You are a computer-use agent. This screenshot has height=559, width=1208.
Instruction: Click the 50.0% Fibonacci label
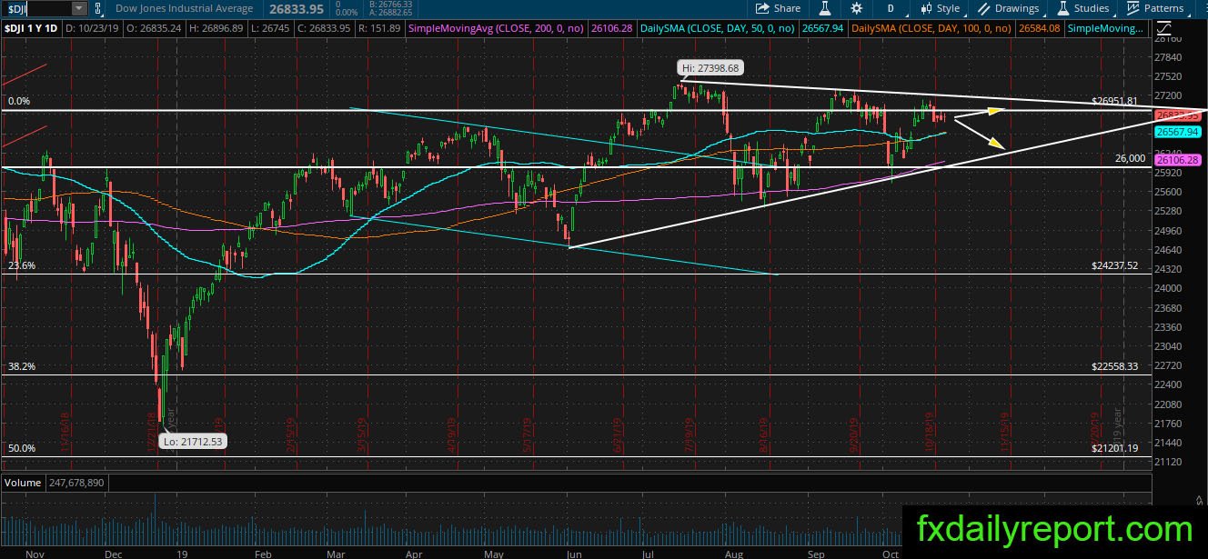(x=22, y=448)
